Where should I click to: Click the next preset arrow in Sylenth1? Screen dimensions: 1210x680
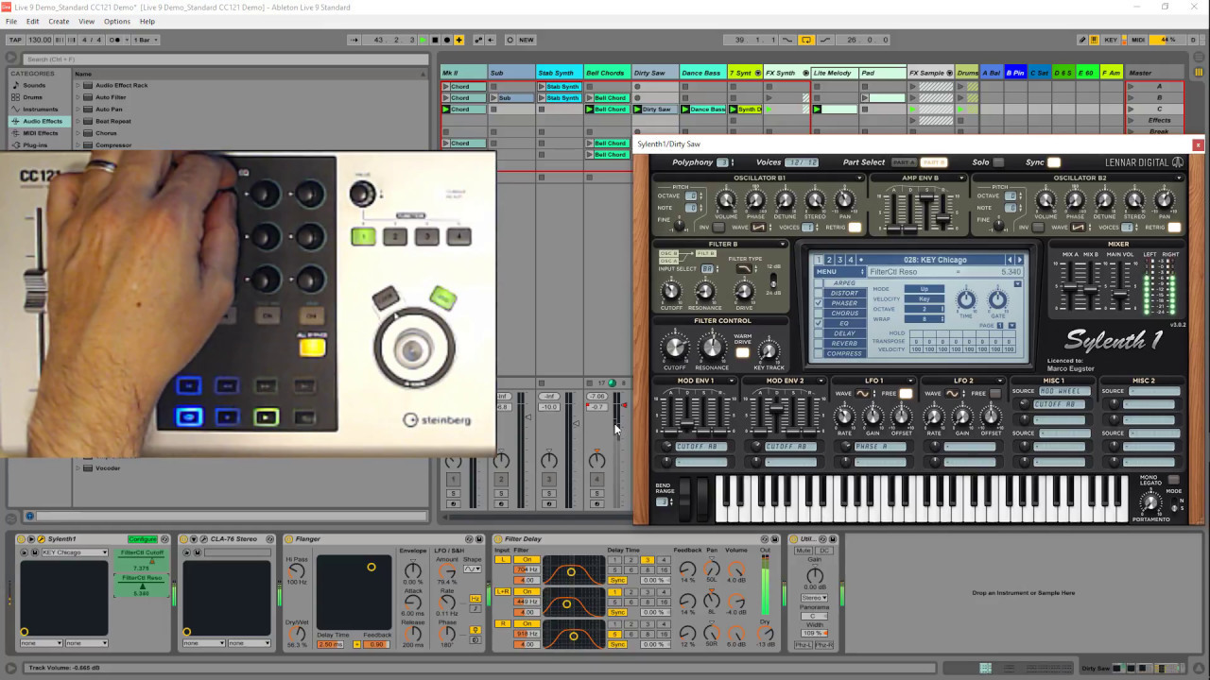pos(1019,260)
